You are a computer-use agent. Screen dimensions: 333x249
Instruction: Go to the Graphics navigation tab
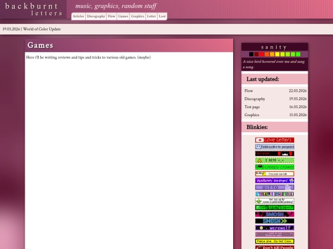(x=138, y=17)
